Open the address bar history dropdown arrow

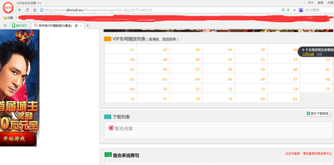(294, 10)
